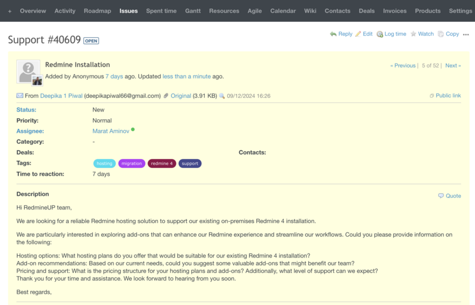The width and height of the screenshot is (475, 305).
Task: Click the 'Hi RedmineUP team,' greeting line
Action: (44, 208)
